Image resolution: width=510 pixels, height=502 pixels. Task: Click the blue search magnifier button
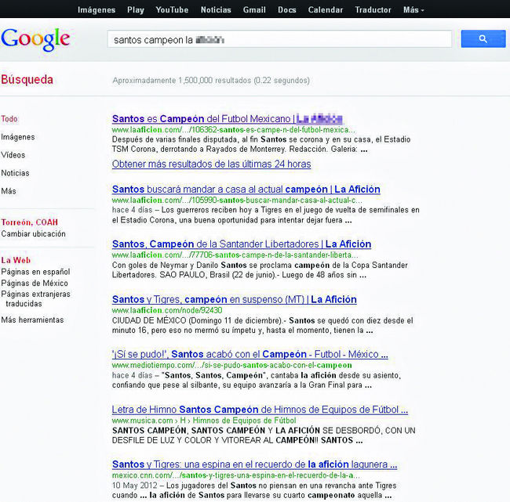[x=483, y=38]
